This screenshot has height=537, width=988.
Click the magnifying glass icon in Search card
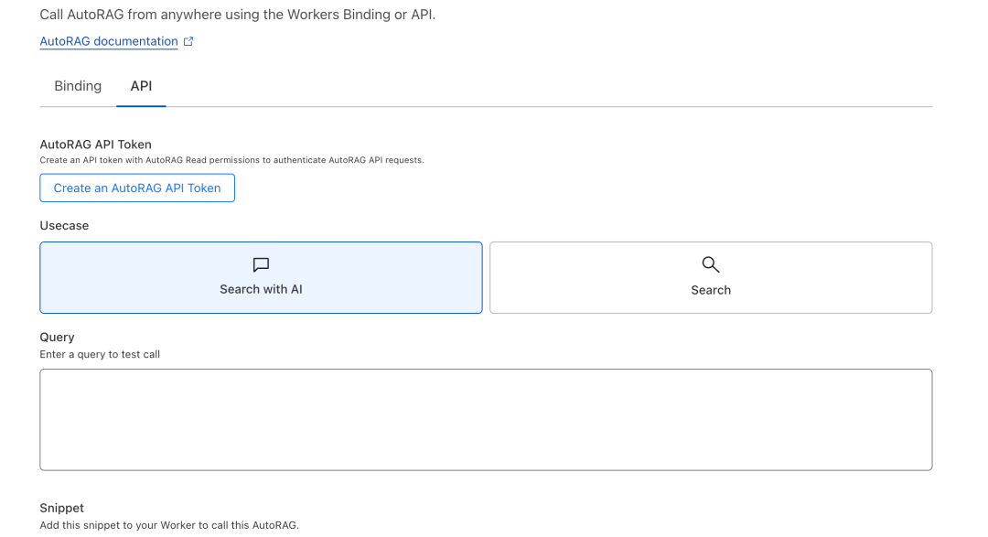pos(711,264)
